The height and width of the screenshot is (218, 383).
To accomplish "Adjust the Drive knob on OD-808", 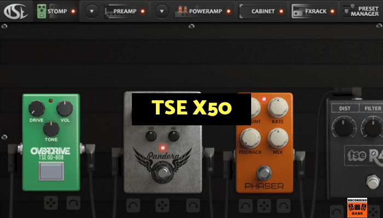I will tap(37, 108).
